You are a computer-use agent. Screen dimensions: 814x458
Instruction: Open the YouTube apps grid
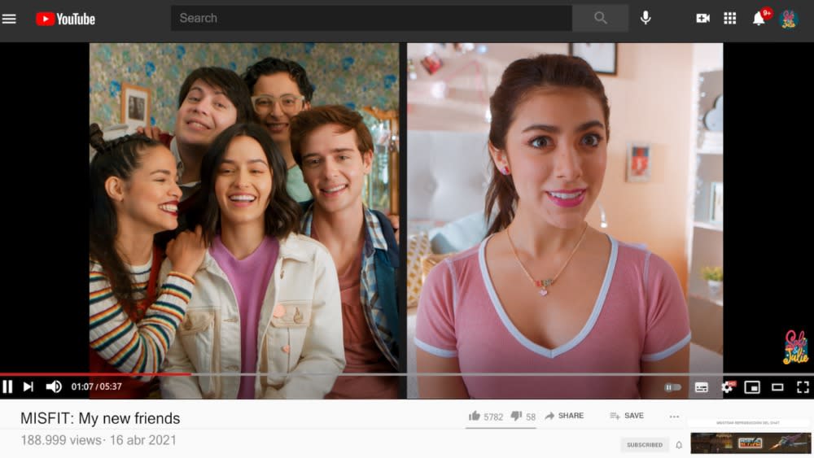coord(730,18)
